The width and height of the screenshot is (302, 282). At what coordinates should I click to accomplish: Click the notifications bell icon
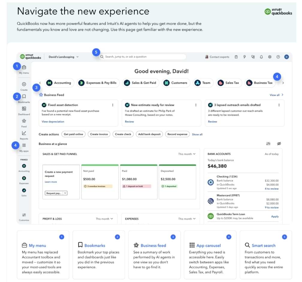[x=261, y=57]
